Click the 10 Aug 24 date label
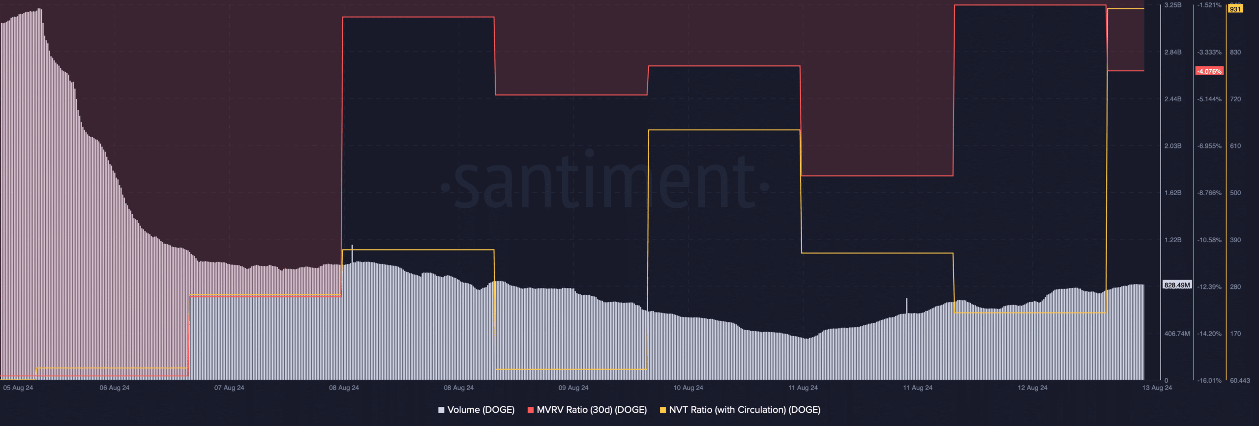This screenshot has width=1259, height=426. (x=689, y=388)
